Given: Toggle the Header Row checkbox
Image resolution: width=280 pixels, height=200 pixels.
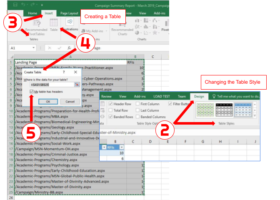Looking at the screenshot, I should tap(110, 104).
